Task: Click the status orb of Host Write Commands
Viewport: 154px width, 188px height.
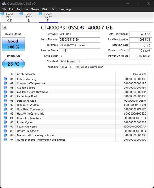Action: click(5, 113)
